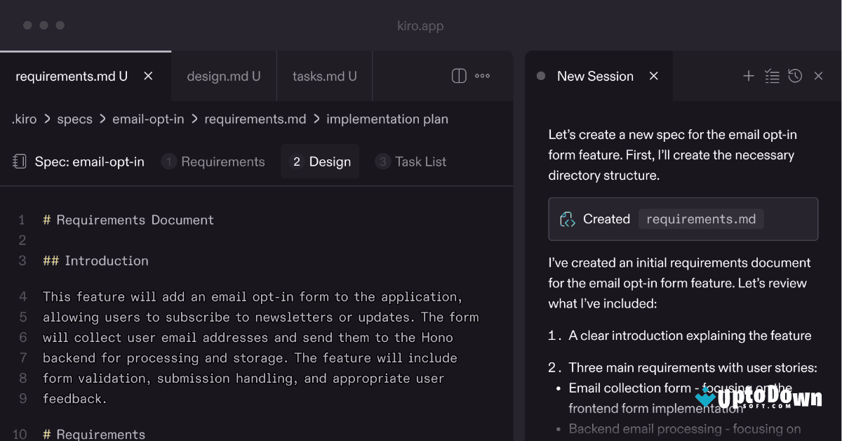
Task: Activate the Design phase
Action: pos(320,161)
